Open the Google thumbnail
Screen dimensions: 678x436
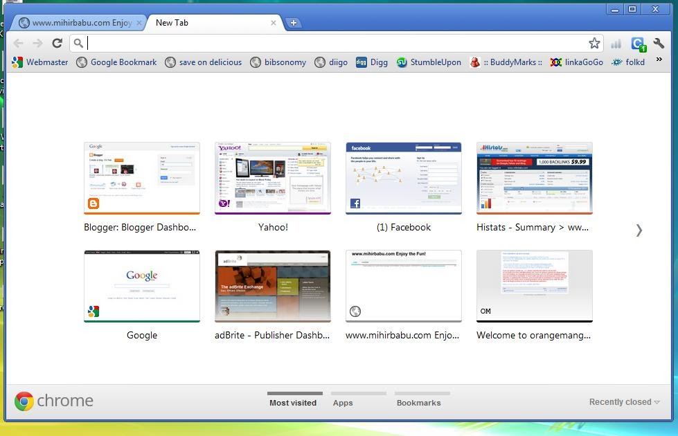coord(142,286)
